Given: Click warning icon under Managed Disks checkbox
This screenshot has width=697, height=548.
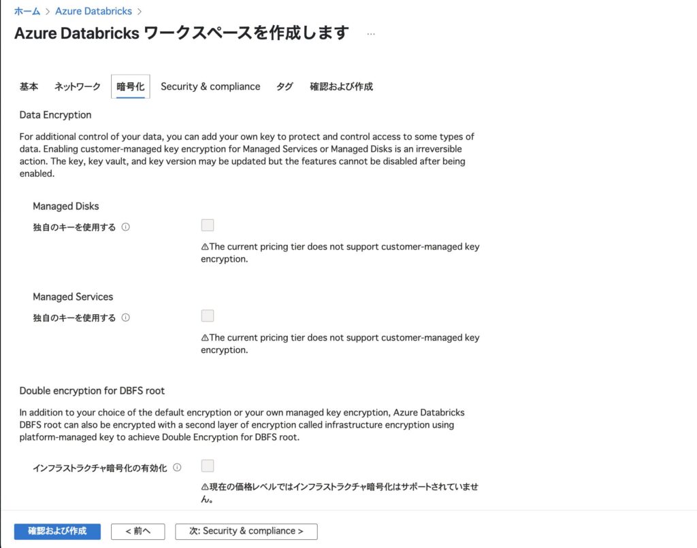Looking at the screenshot, I should [x=205, y=247].
